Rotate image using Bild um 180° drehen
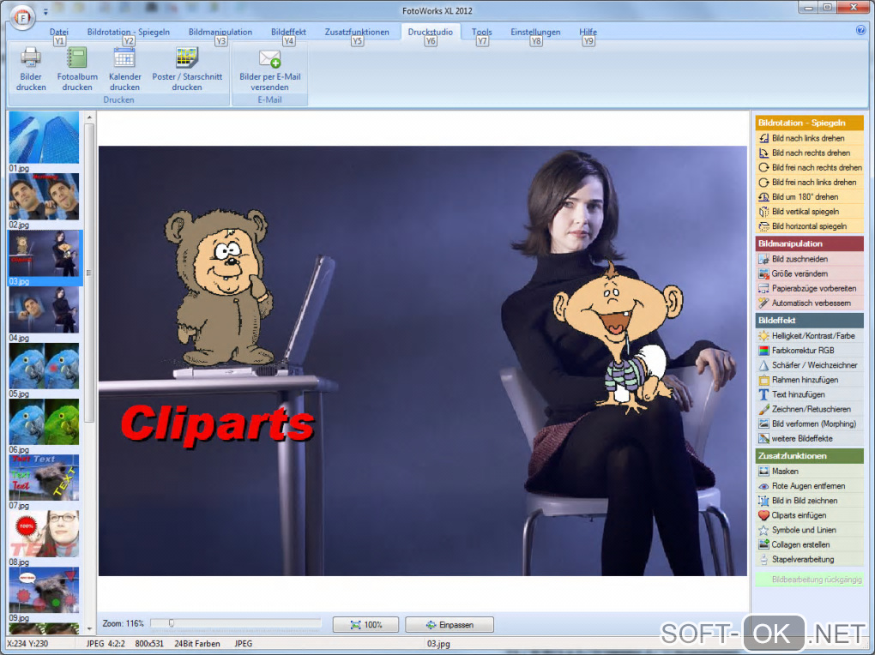Screen dimensions: 875x655 pyautogui.click(x=809, y=196)
